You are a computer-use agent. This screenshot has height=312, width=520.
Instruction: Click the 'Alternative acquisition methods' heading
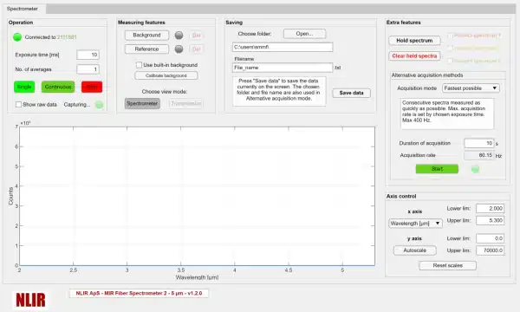coord(427,75)
